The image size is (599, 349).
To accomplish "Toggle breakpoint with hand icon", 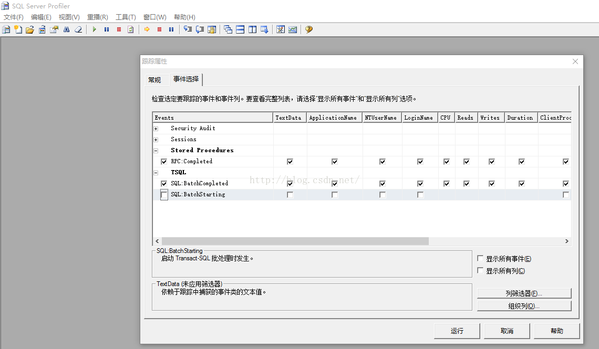I will (212, 29).
